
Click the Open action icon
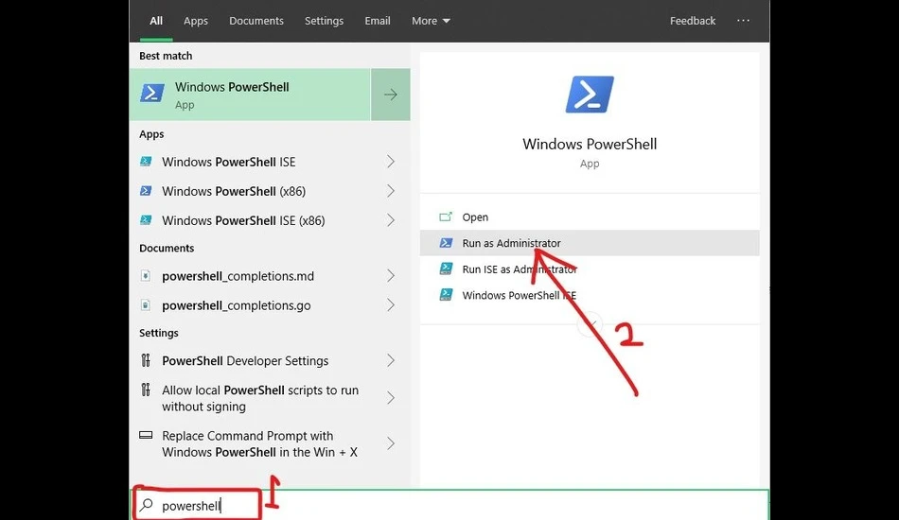coord(446,217)
